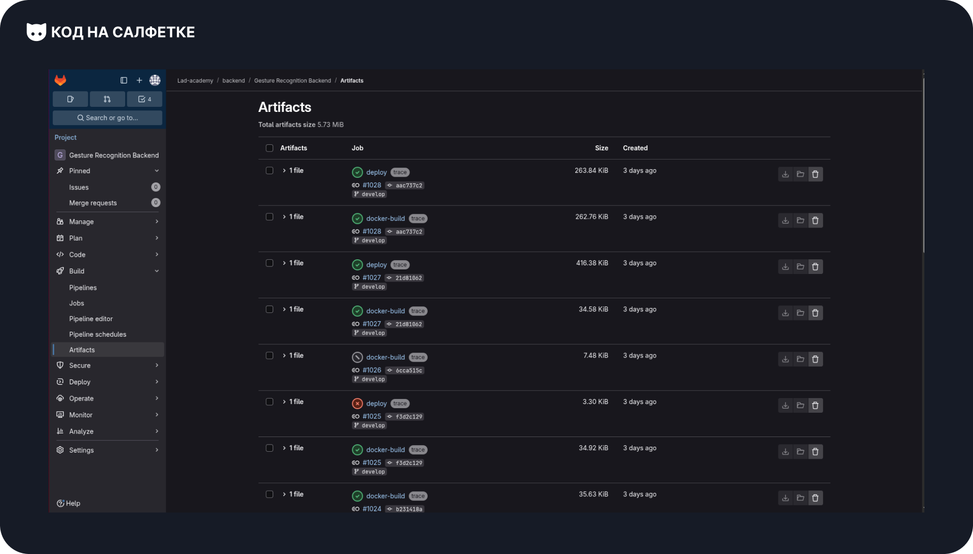The width and height of the screenshot is (973, 554).
Task: Browse artifacts folder for docker-build #1027
Action: (x=800, y=313)
